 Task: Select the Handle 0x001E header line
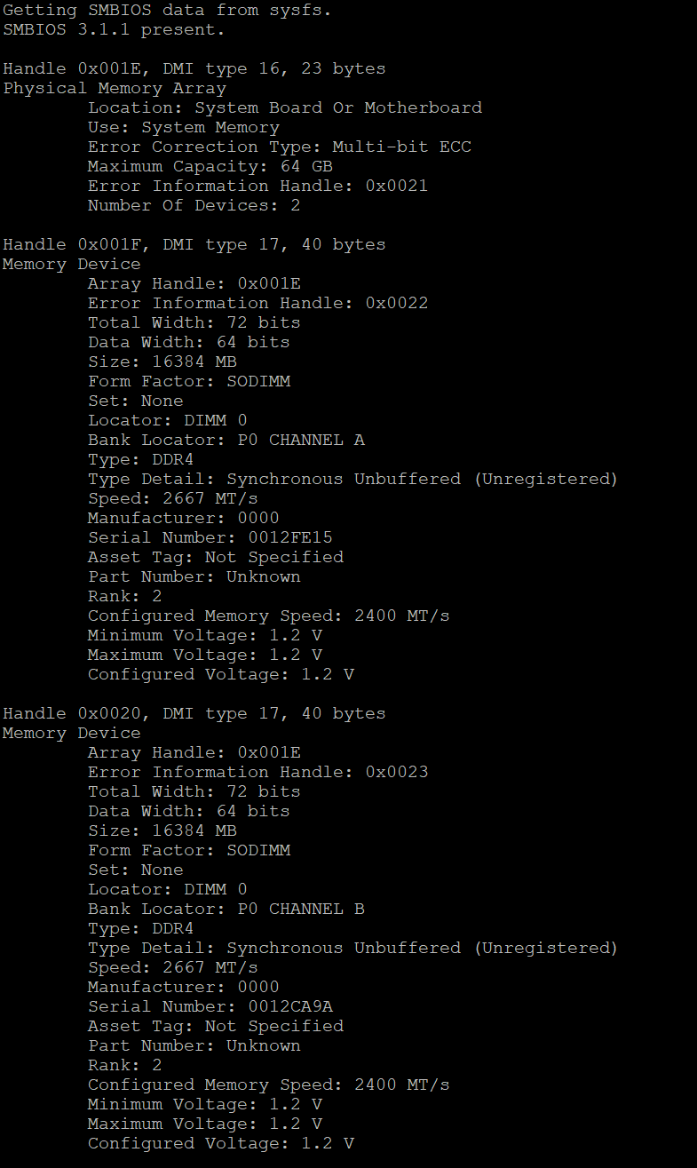(x=194, y=68)
